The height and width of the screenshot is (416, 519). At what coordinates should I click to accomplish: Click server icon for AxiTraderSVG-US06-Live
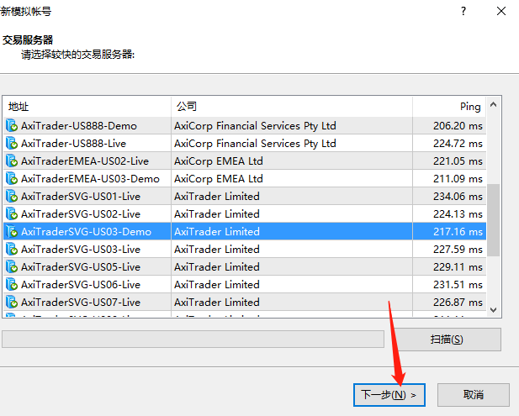(12, 284)
